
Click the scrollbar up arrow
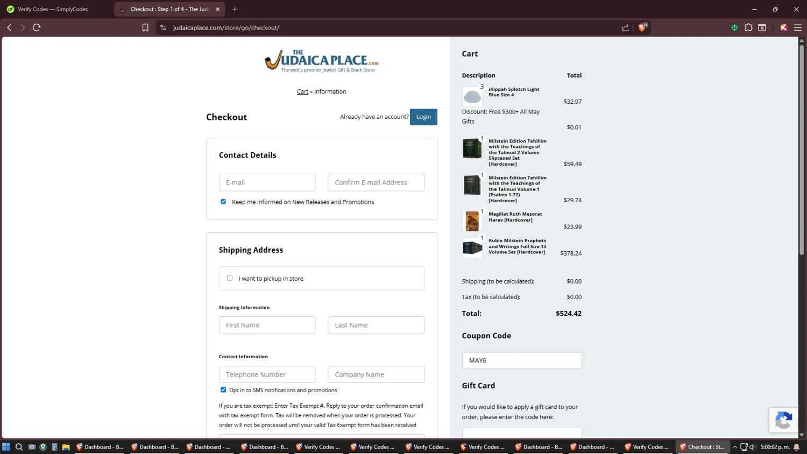802,40
